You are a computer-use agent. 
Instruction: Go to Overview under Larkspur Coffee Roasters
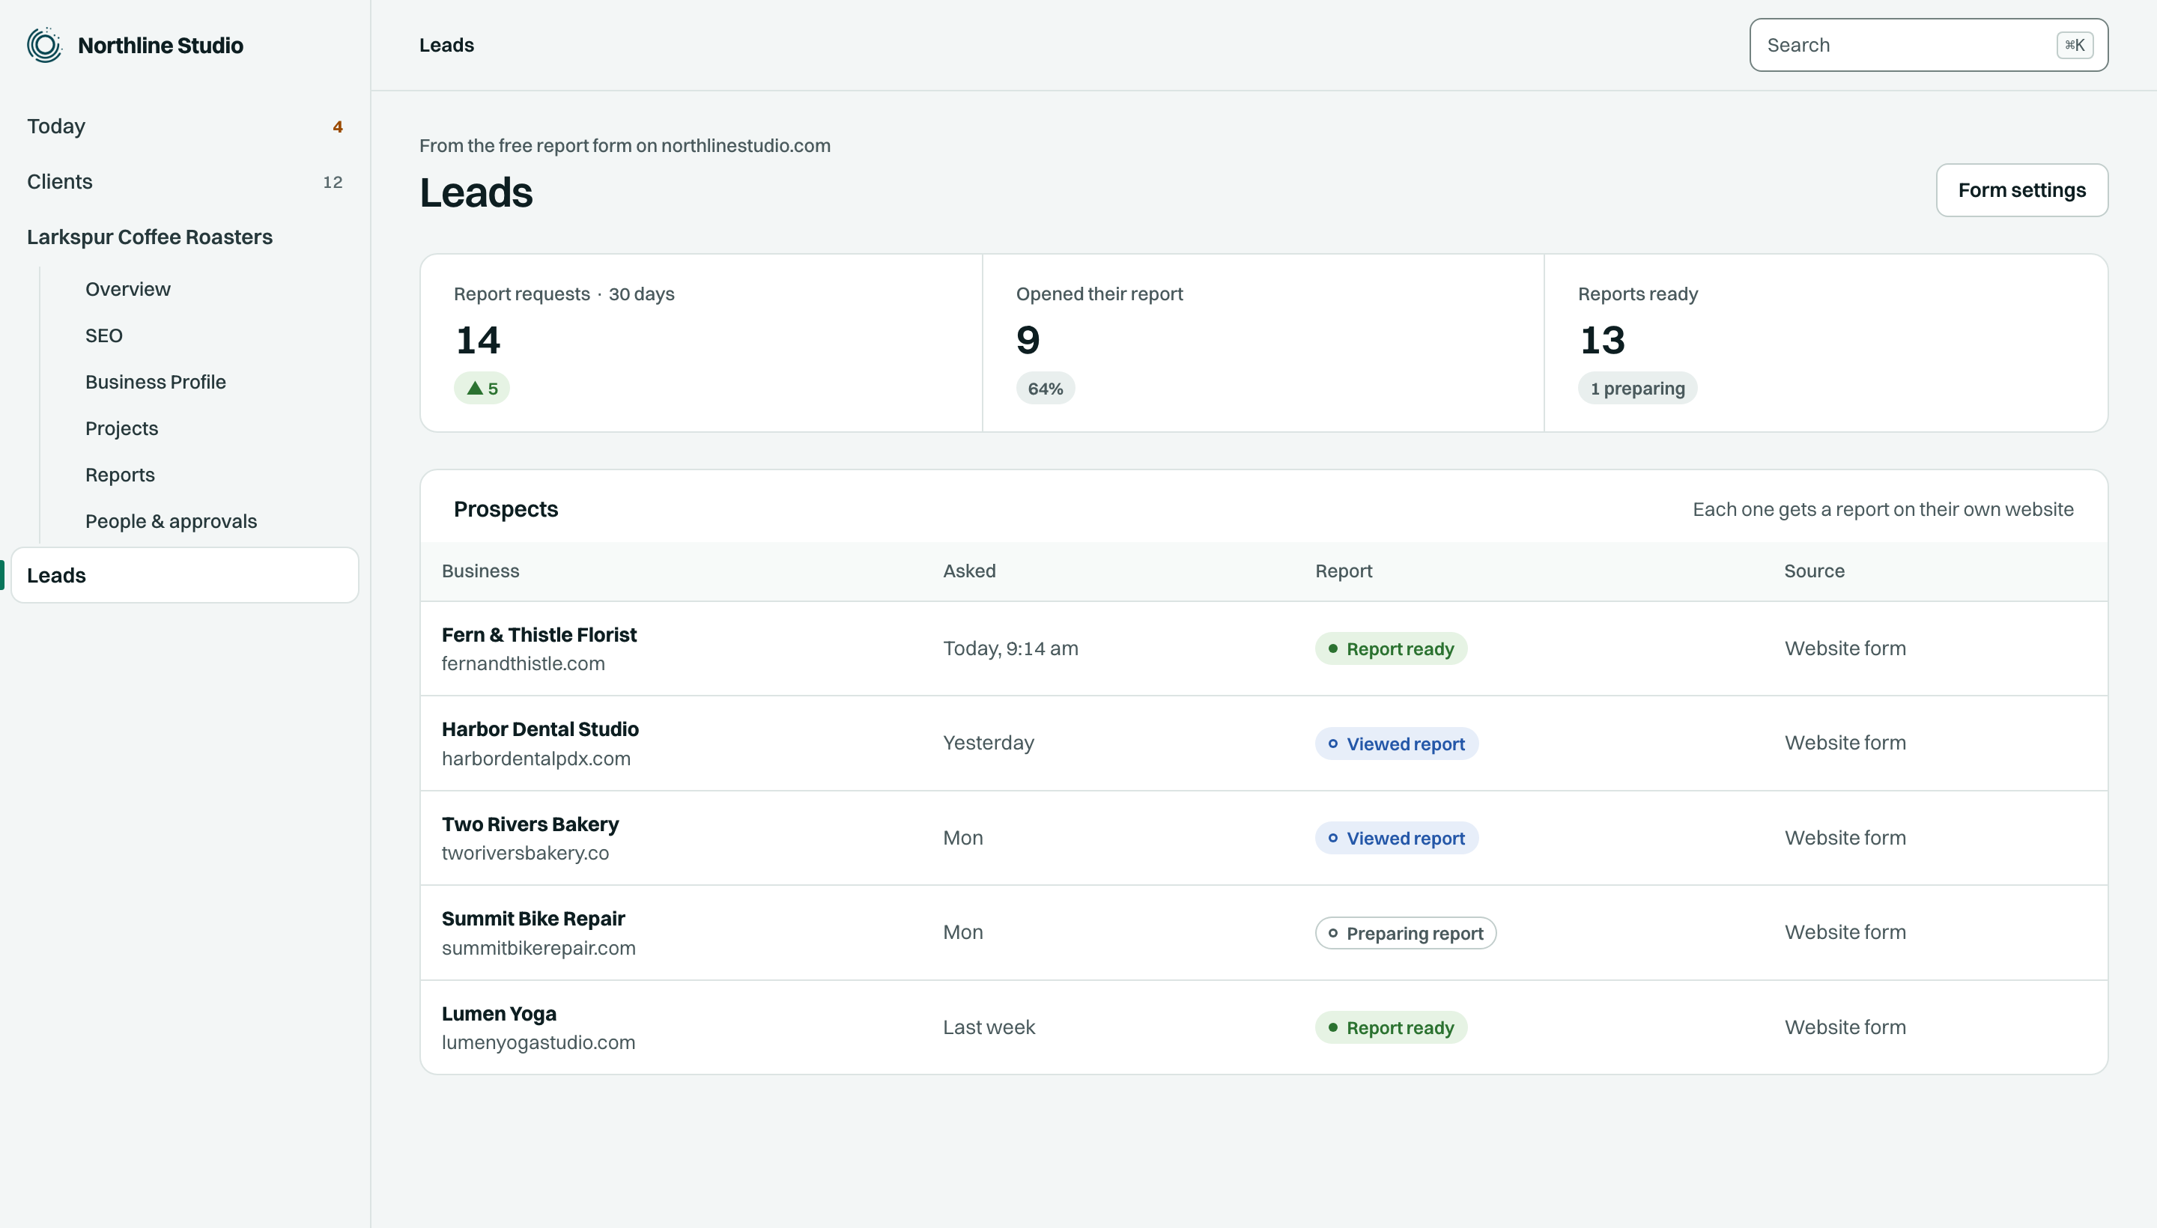coord(127,289)
